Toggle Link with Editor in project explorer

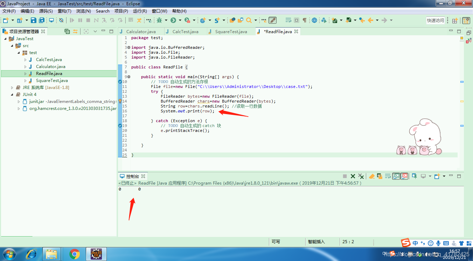pos(75,31)
